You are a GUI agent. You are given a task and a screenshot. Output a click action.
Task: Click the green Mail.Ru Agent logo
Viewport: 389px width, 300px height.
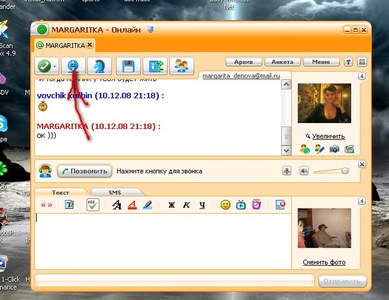click(x=41, y=30)
